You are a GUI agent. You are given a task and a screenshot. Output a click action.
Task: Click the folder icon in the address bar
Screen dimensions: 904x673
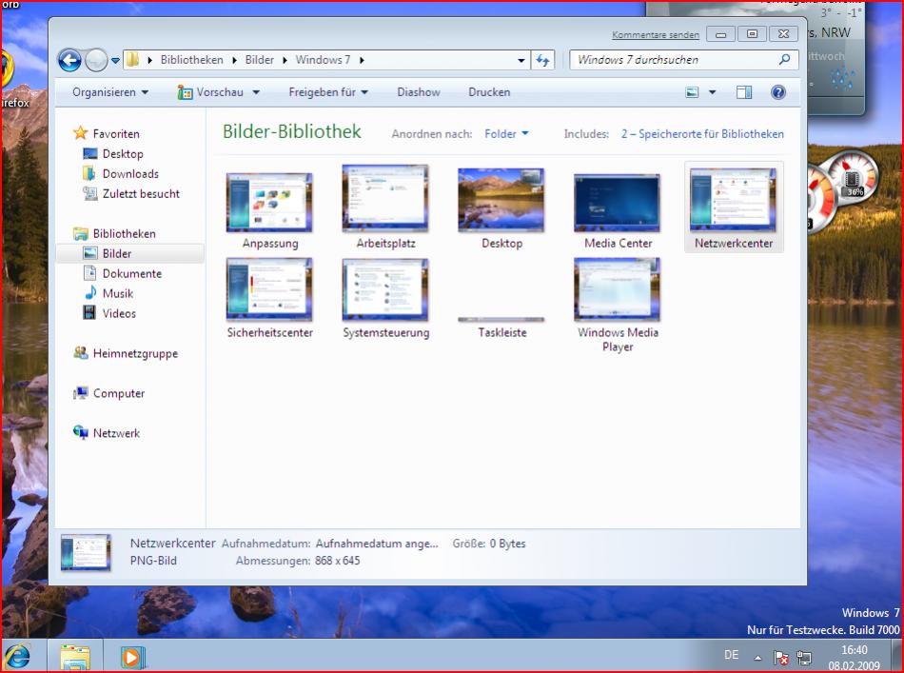point(132,59)
